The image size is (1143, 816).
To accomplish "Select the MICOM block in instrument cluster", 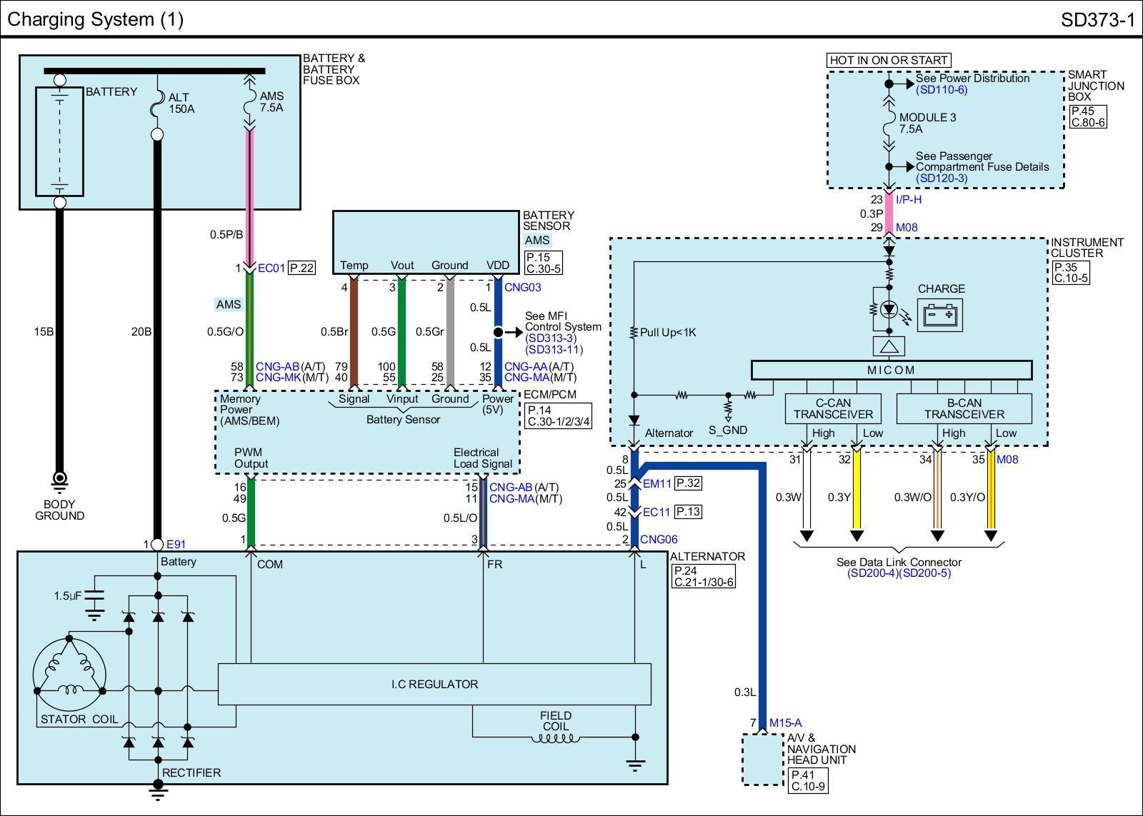I will click(891, 370).
